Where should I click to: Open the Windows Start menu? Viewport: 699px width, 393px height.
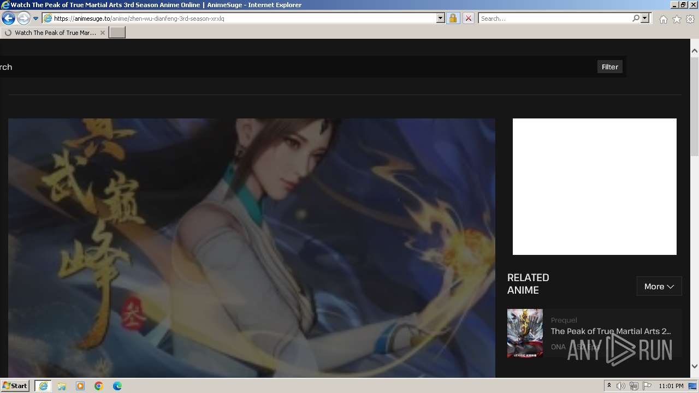pos(15,385)
